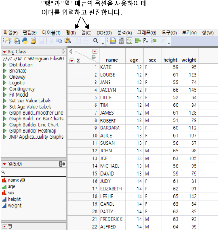The width and height of the screenshot is (219, 231).
Task: Click the colorful data table toolbar icon
Action: (x=113, y=41)
